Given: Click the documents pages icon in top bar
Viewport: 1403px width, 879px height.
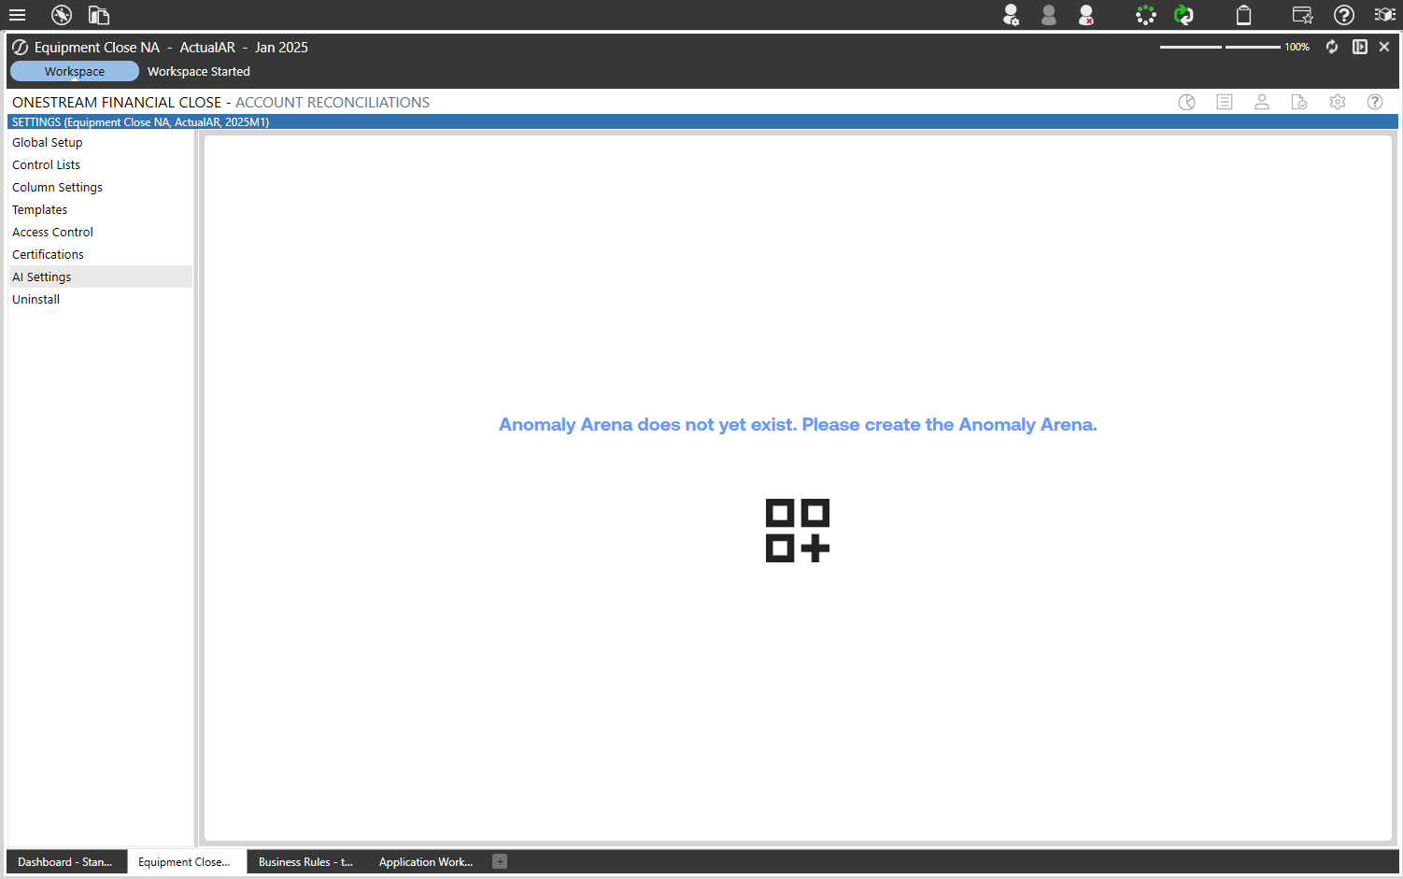Looking at the screenshot, I should (99, 15).
